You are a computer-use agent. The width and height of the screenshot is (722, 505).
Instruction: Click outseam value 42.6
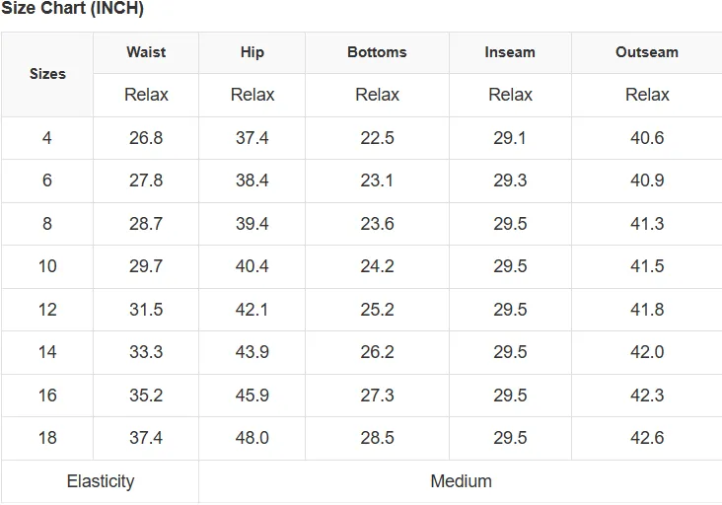tap(647, 438)
